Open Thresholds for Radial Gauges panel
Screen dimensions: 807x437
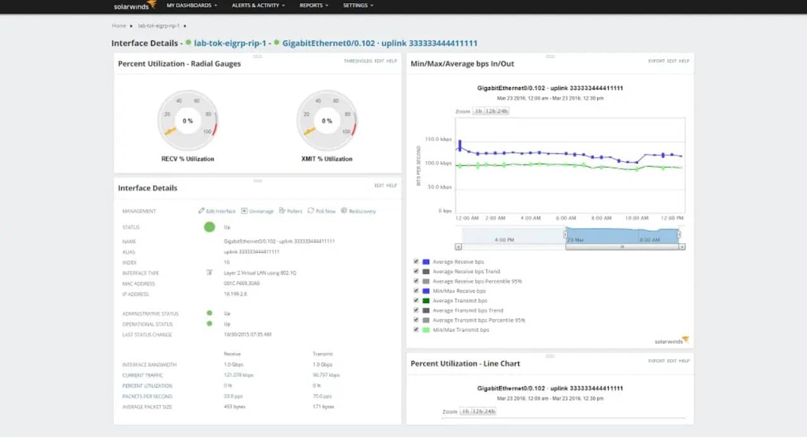(x=358, y=61)
